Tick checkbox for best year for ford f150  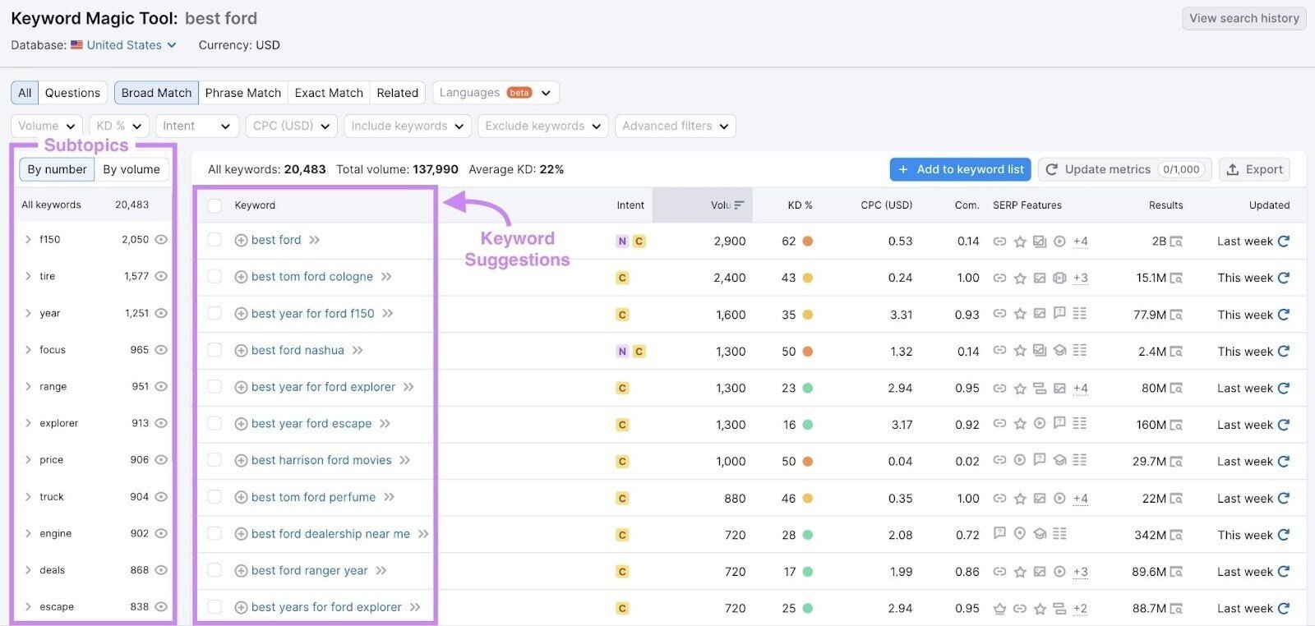pos(215,313)
